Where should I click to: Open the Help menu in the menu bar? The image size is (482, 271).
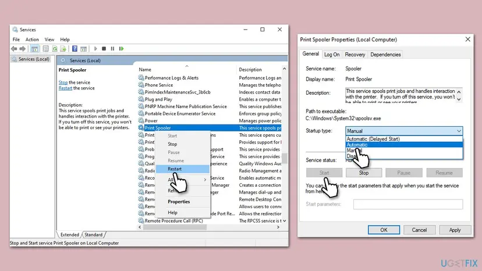click(x=65, y=40)
